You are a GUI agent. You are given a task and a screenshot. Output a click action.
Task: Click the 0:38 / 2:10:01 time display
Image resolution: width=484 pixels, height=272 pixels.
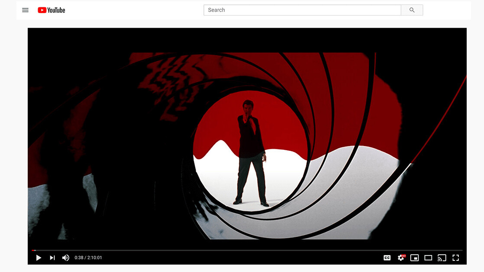click(x=88, y=258)
